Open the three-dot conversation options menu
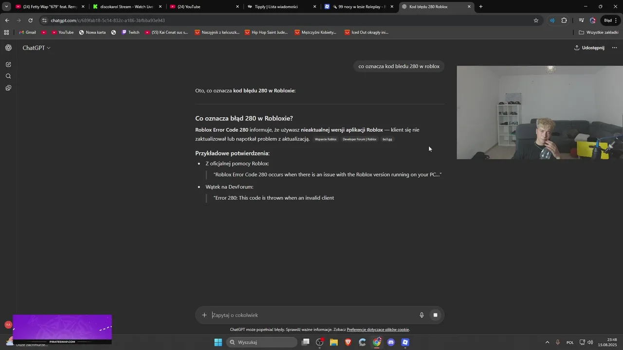 tap(614, 48)
